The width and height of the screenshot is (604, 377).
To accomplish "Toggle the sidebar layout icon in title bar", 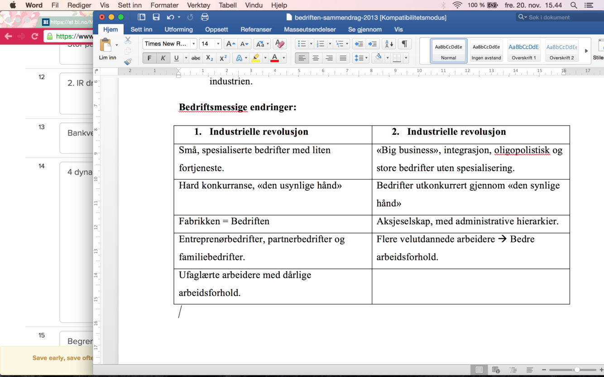I will [141, 17].
